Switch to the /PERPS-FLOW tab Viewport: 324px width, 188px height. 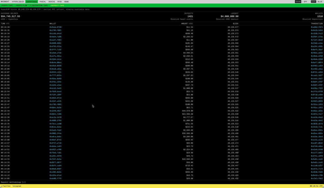(x=21, y=5)
